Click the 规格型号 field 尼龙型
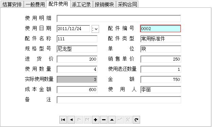Screen dimensions: 212x127 coord(77,49)
